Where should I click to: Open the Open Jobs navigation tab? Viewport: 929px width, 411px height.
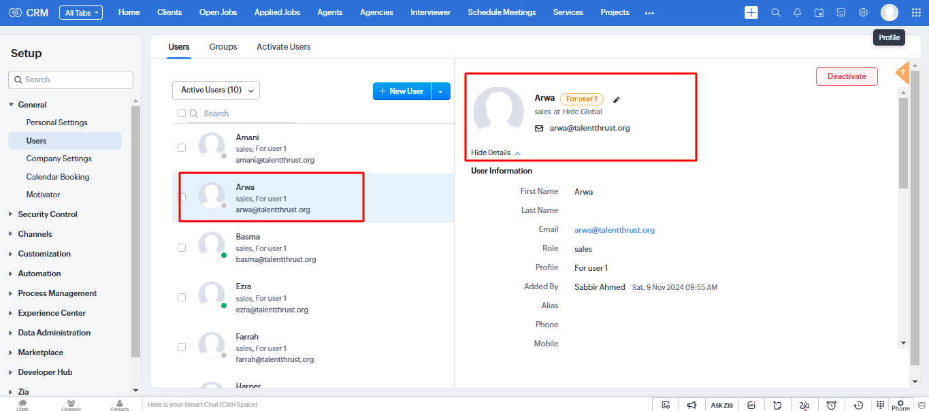pos(219,12)
